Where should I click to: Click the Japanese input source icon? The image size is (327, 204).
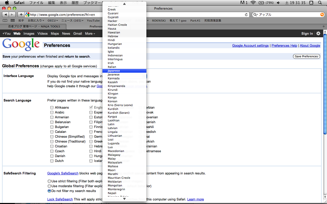[x=311, y=3]
